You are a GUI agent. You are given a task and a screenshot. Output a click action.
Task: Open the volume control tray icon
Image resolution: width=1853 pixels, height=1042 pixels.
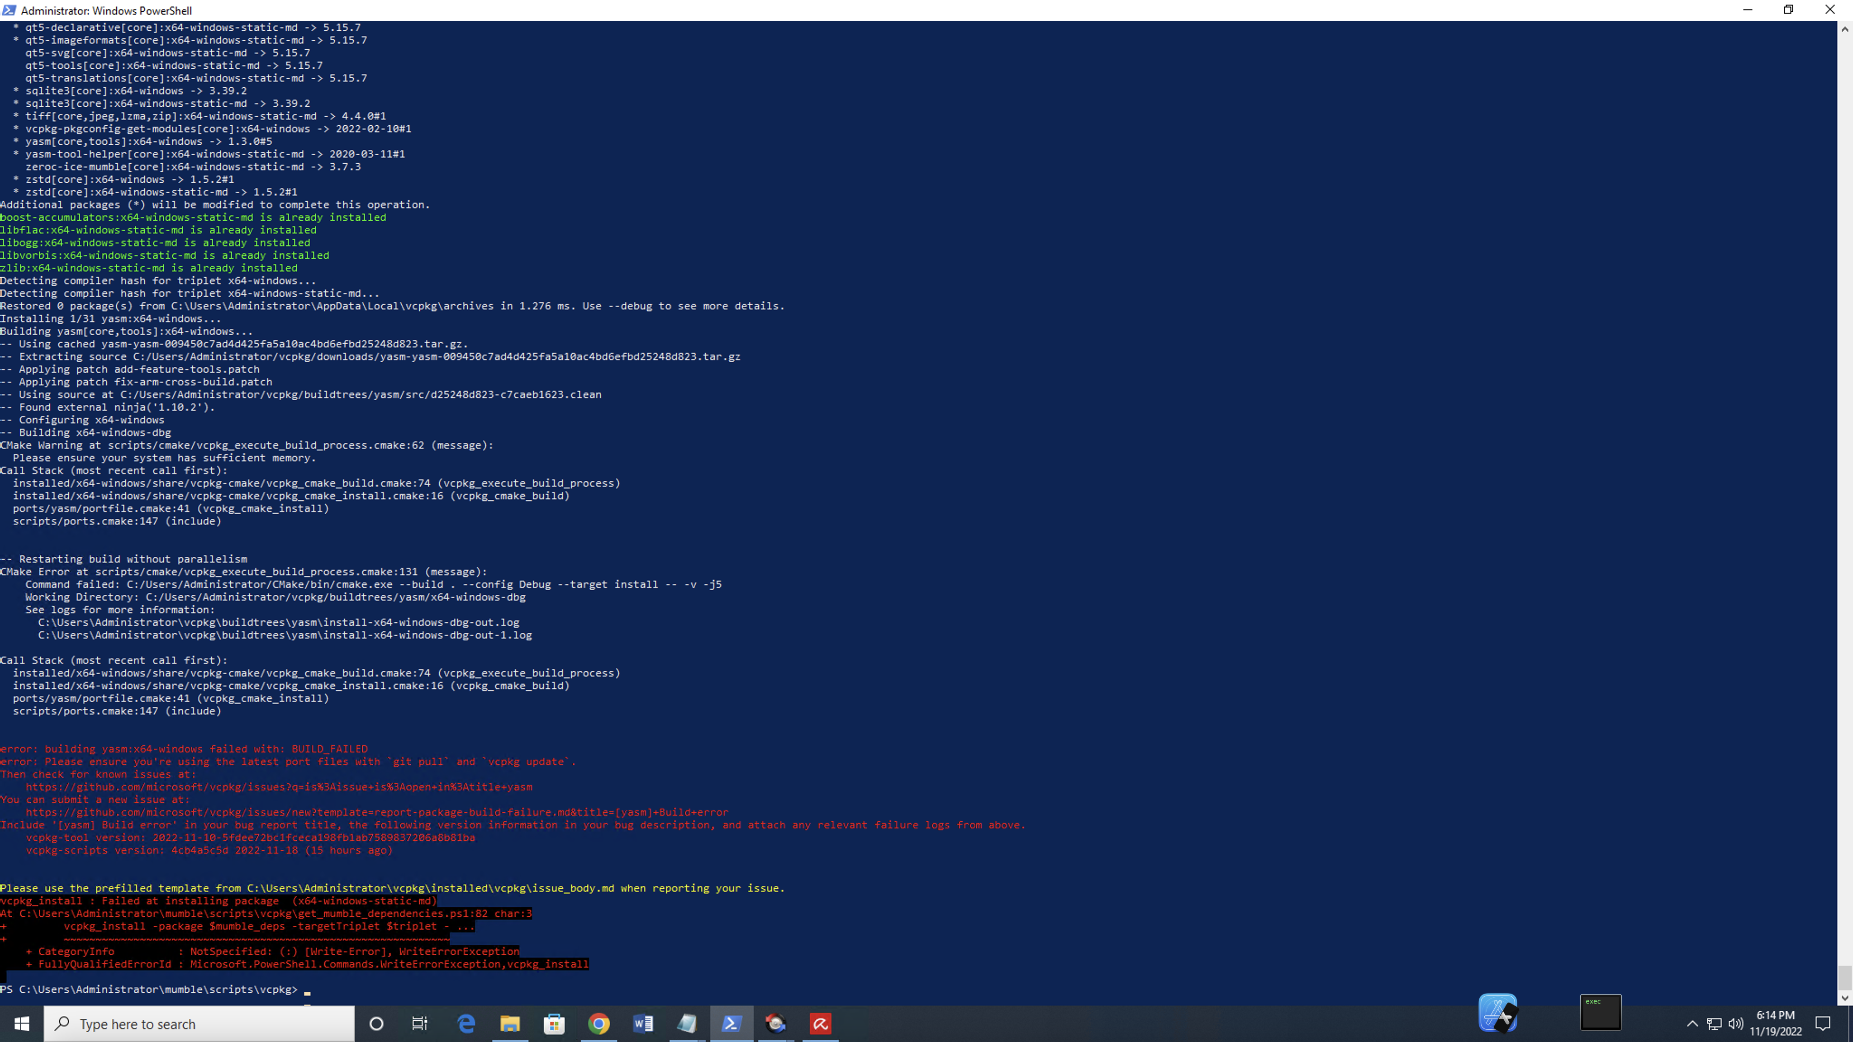(x=1736, y=1024)
